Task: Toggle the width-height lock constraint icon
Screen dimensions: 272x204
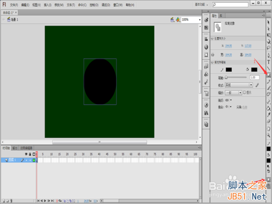Action: click(x=213, y=54)
